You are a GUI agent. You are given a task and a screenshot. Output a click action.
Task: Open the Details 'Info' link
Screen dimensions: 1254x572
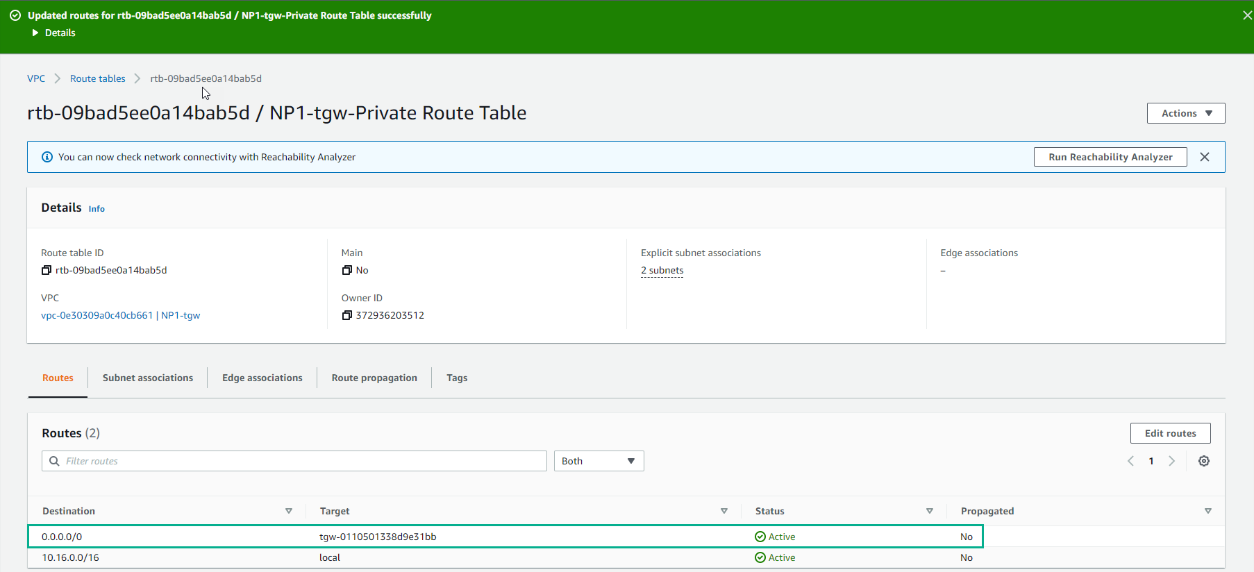[97, 208]
